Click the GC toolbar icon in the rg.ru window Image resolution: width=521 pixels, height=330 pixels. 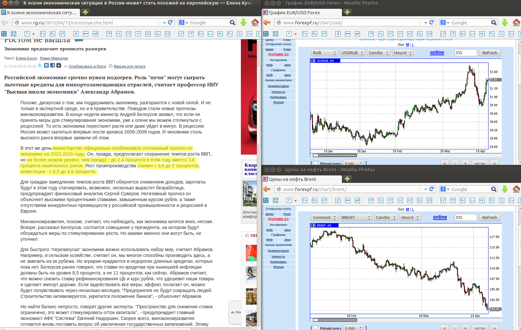tap(148, 34)
